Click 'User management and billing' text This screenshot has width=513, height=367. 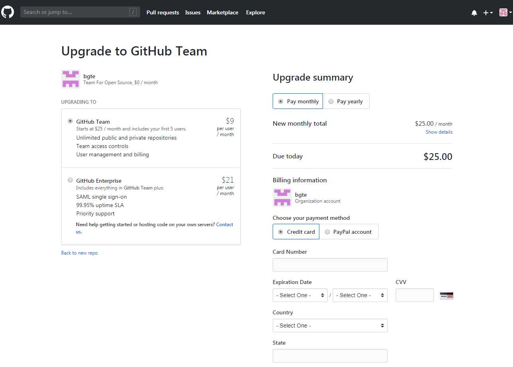113,154
